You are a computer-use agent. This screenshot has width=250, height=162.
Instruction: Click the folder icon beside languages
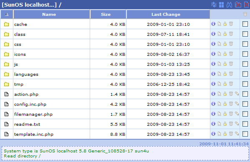point(6,74)
